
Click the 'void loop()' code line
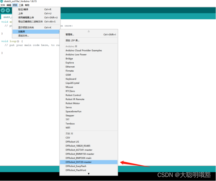[x=12, y=41]
